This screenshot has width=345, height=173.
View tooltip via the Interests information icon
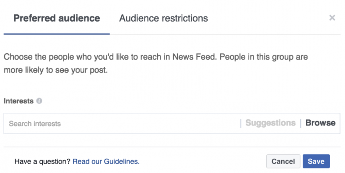tap(39, 101)
